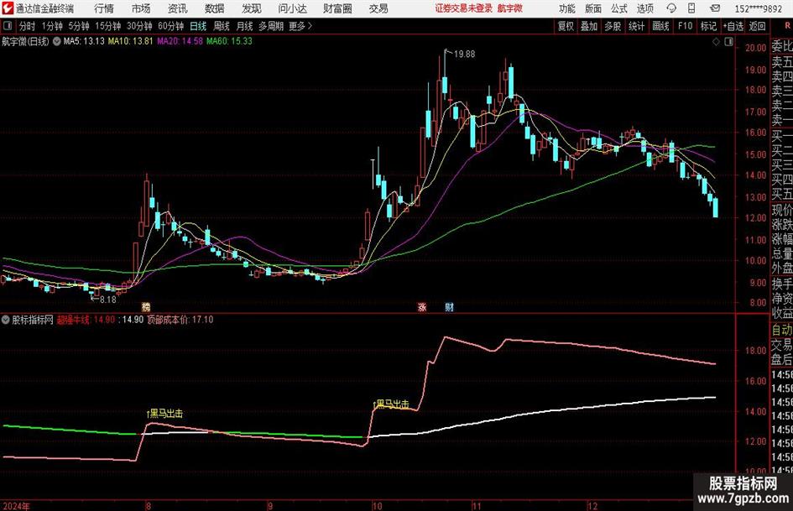793x511 pixels.
Task: Toggle the left sidebar panel icon
Action: [7, 26]
